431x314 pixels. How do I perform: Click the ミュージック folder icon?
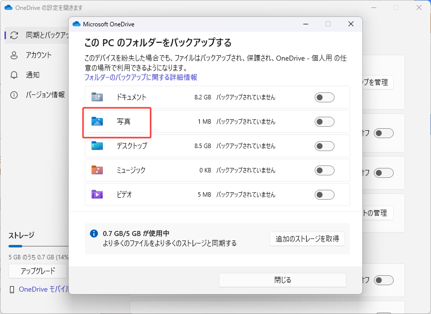[x=96, y=170]
